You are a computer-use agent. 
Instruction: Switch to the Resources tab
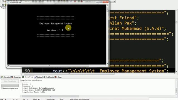point(16,77)
